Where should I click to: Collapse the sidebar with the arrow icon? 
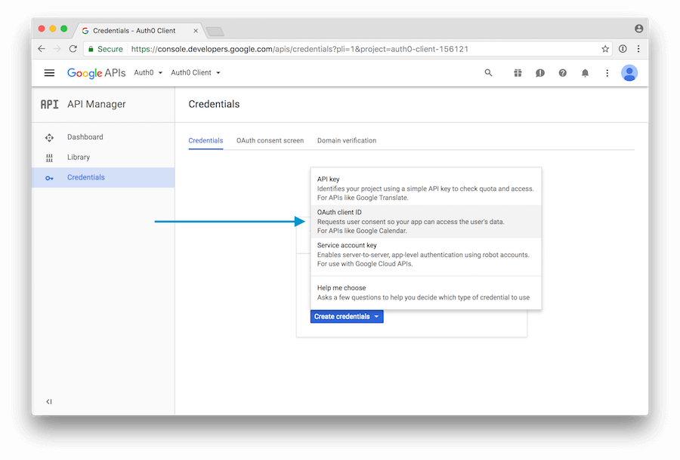tap(49, 402)
